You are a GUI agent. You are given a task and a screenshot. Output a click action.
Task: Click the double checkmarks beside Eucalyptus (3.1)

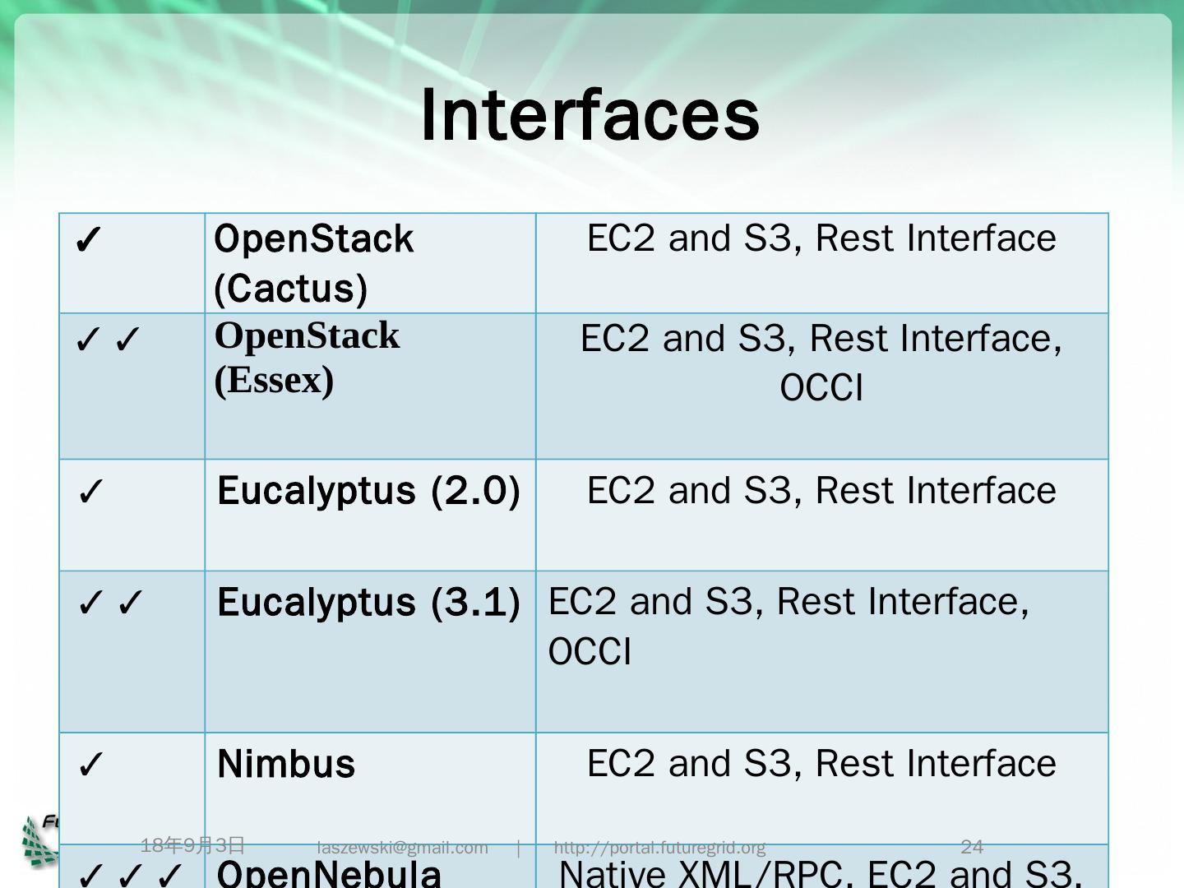110,603
